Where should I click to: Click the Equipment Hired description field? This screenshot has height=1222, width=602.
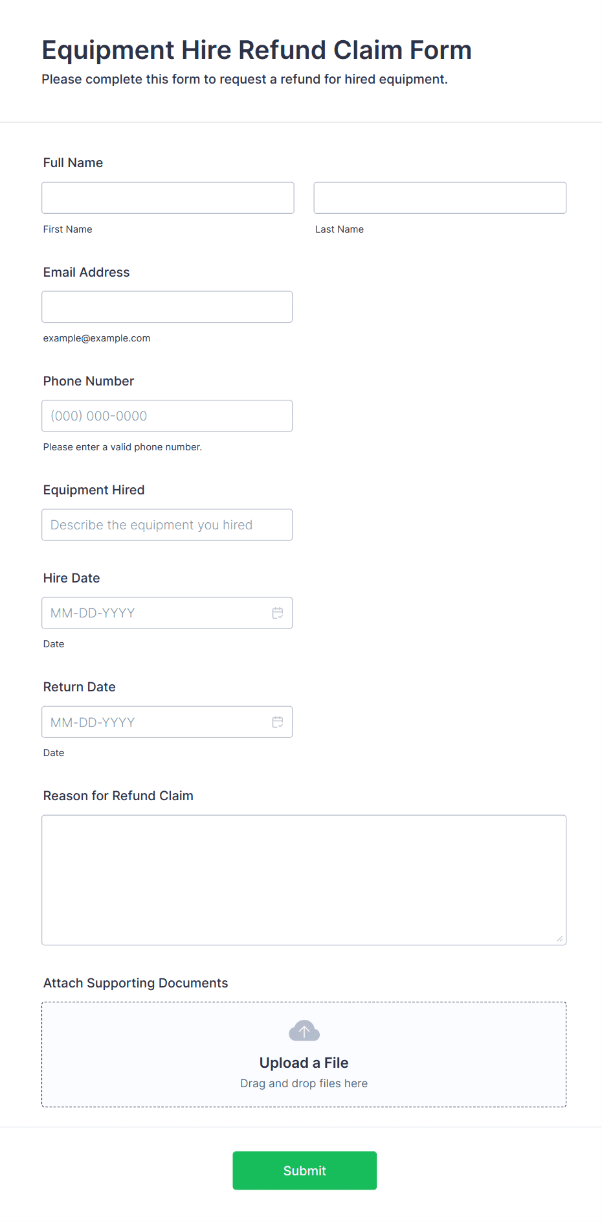coord(167,525)
